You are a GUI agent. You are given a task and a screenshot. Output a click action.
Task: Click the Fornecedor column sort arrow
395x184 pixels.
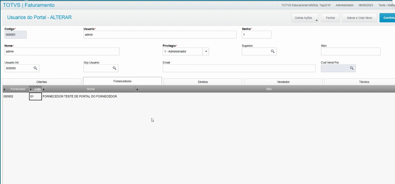(4, 89)
